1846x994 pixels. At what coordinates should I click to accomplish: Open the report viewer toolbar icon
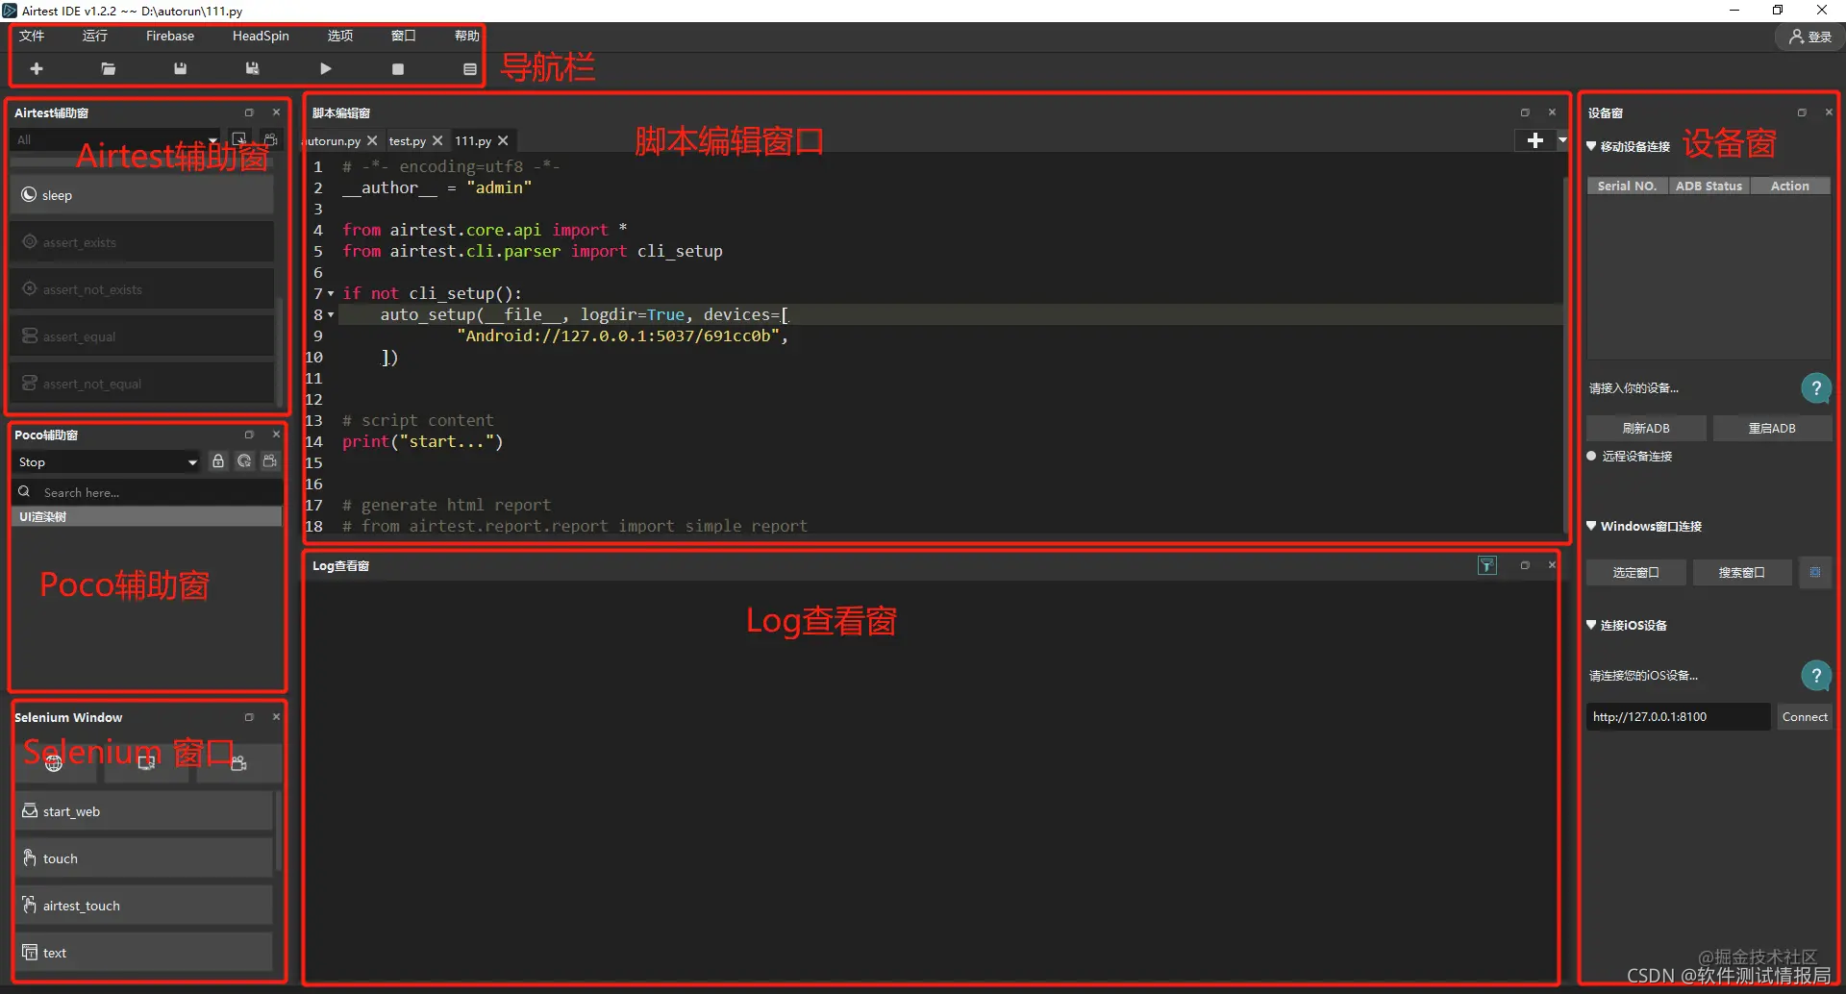pos(470,69)
